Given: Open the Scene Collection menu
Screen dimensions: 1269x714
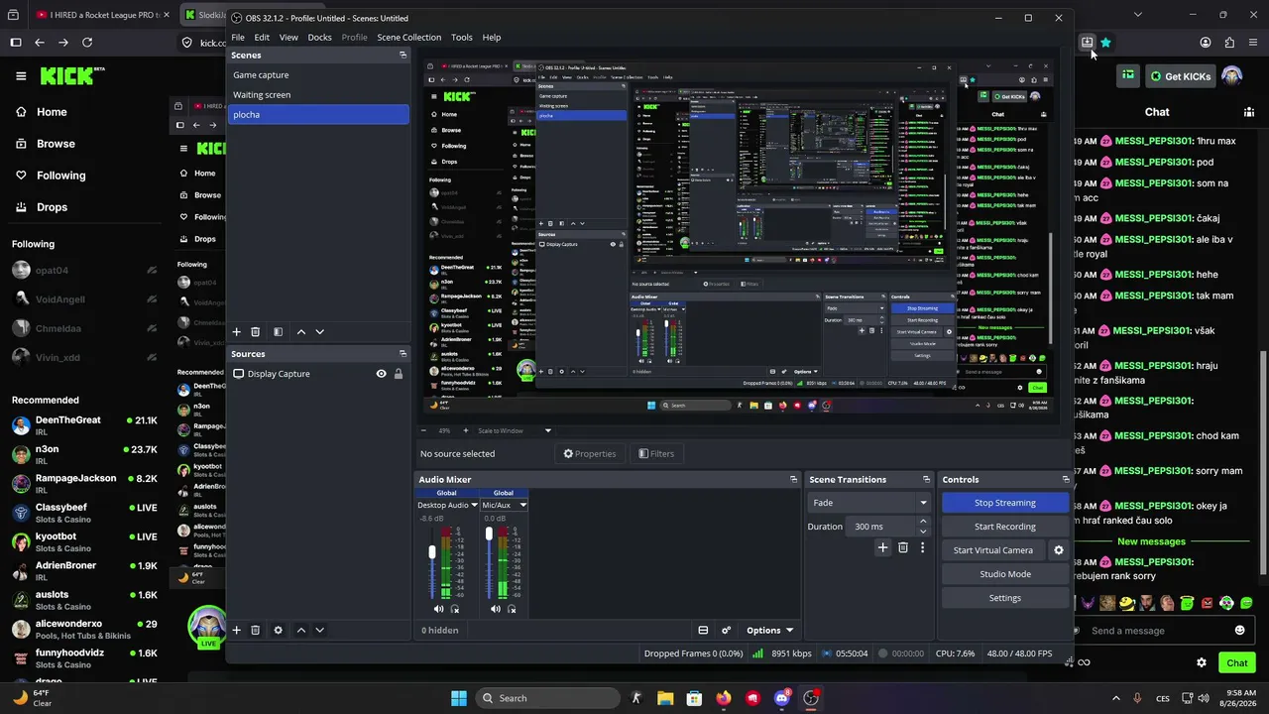Looking at the screenshot, I should 408,37.
